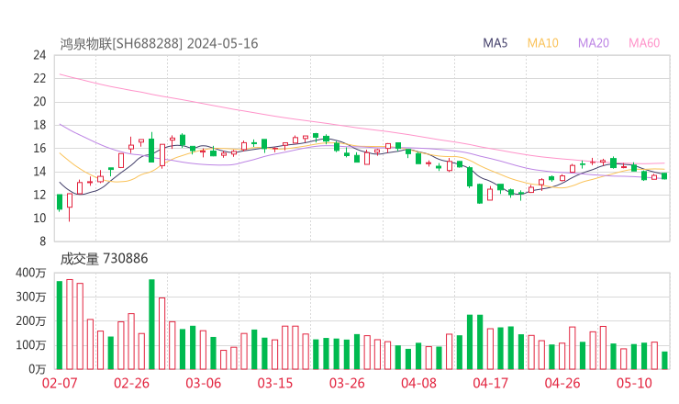Click the 300万 volume axis label

(x=30, y=297)
